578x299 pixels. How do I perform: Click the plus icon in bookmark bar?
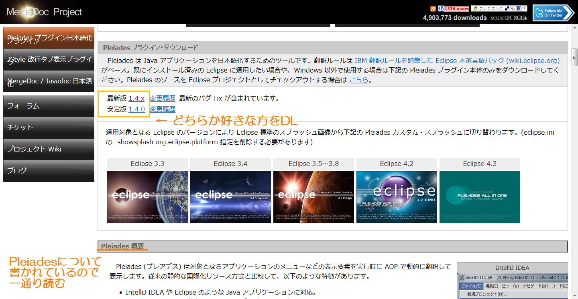coord(525,8)
